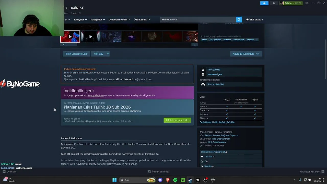Expand the Yok Say arrow dropdown
Image resolution: width=327 pixels, height=184 pixels.
108,54
